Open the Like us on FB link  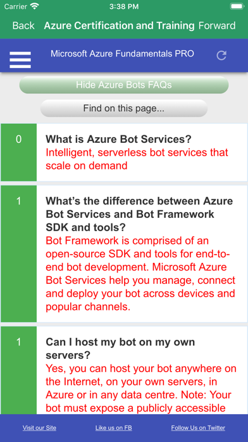pos(113,427)
